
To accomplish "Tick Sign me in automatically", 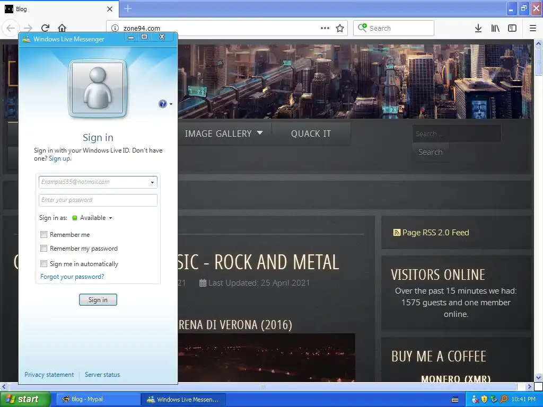I will click(x=43, y=264).
